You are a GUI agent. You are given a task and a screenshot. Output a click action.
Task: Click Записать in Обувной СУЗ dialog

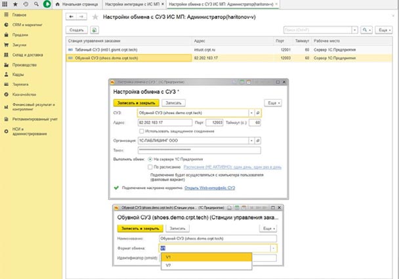[x=177, y=228]
